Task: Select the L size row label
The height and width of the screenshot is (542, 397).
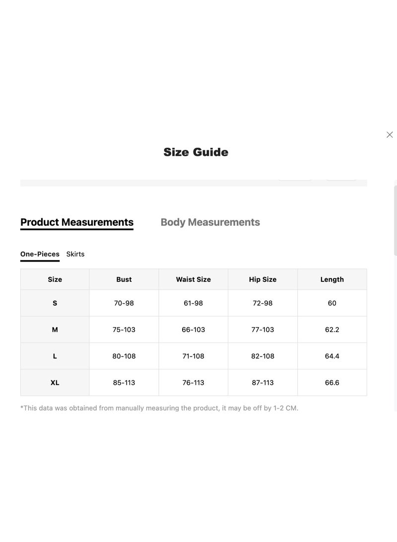Action: 55,356
